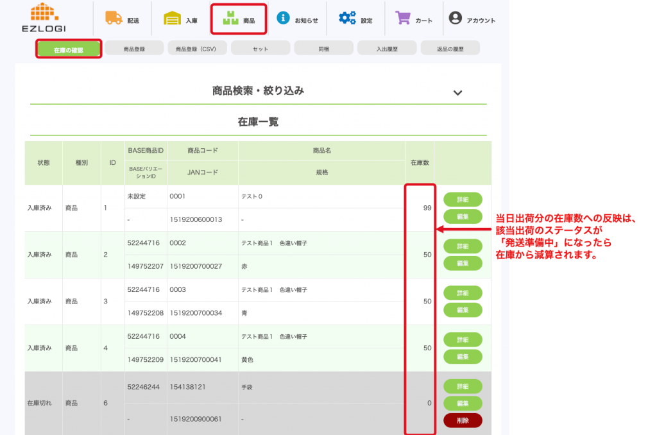657x435 pixels.
Task: Open the 配送 delivery truck icon
Action: pyautogui.click(x=114, y=19)
